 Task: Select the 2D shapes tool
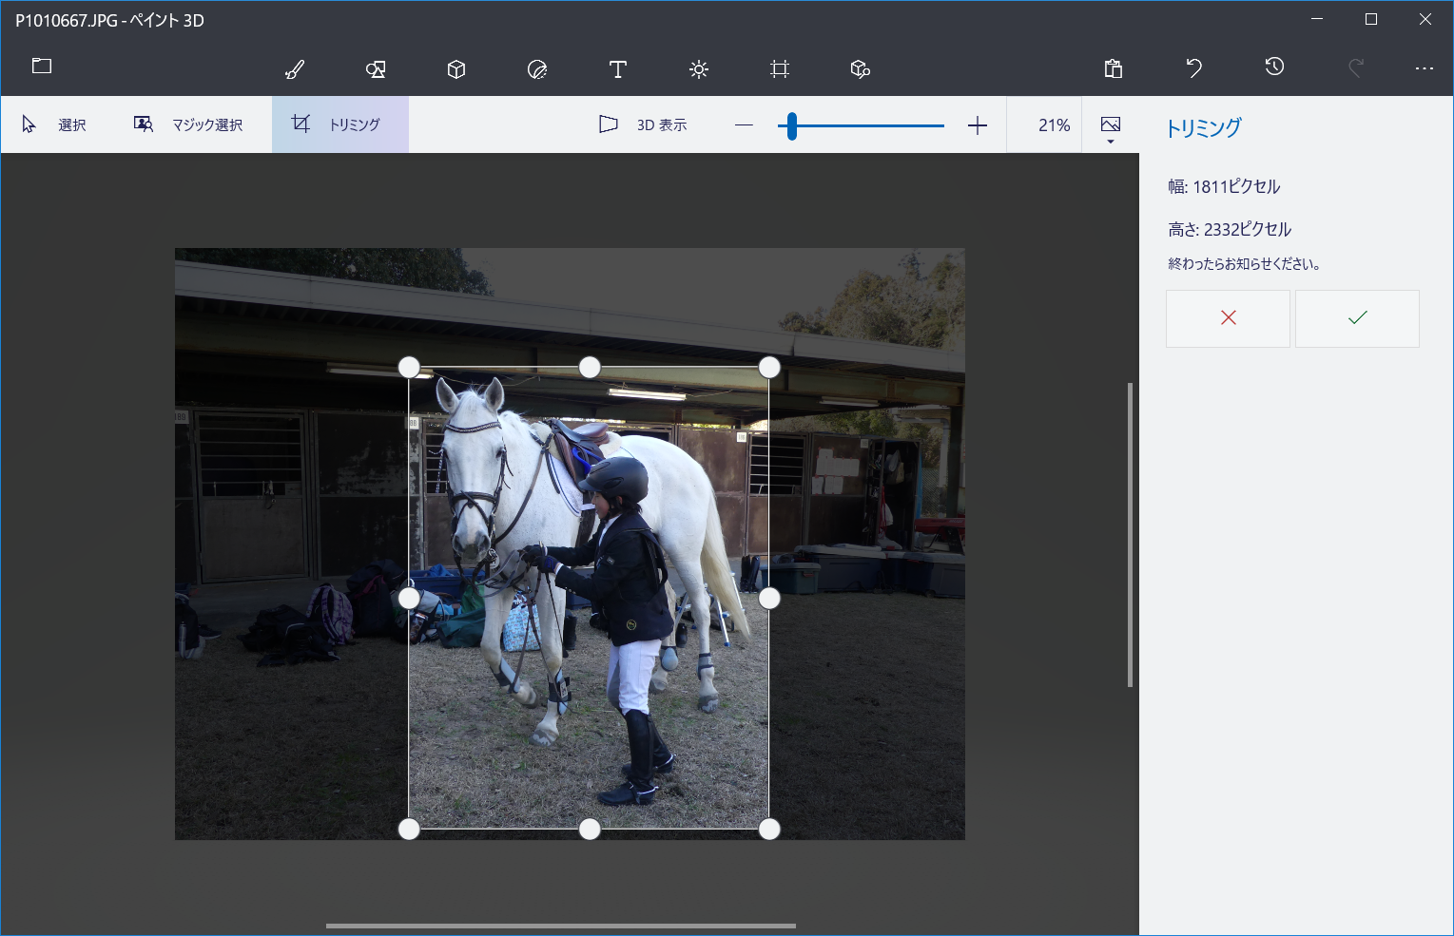tap(376, 69)
